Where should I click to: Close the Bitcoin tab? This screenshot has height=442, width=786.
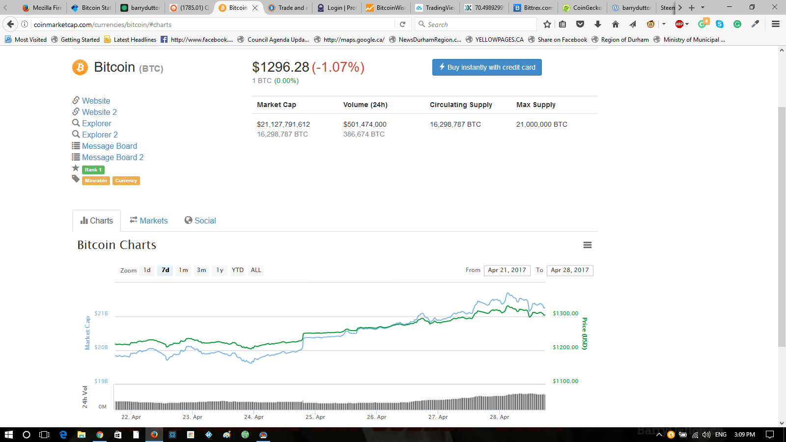click(255, 7)
